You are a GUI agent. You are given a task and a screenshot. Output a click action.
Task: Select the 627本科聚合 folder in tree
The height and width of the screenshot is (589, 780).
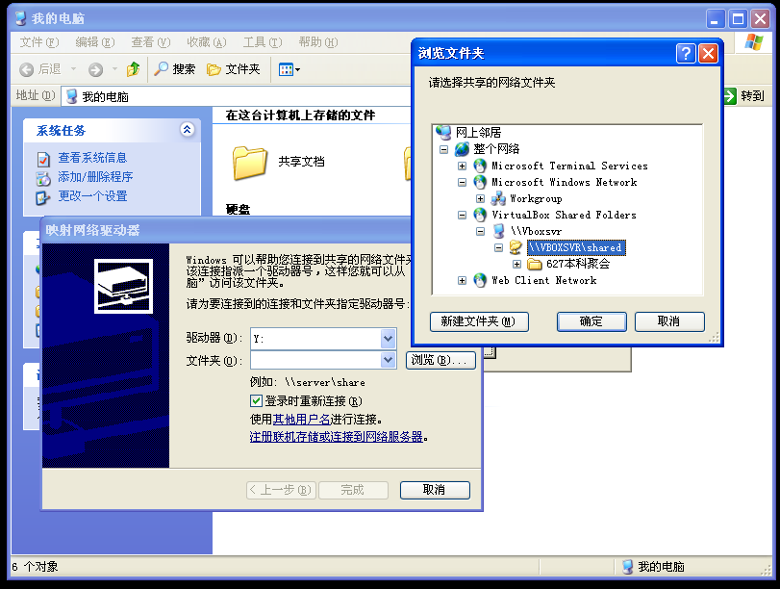(577, 264)
